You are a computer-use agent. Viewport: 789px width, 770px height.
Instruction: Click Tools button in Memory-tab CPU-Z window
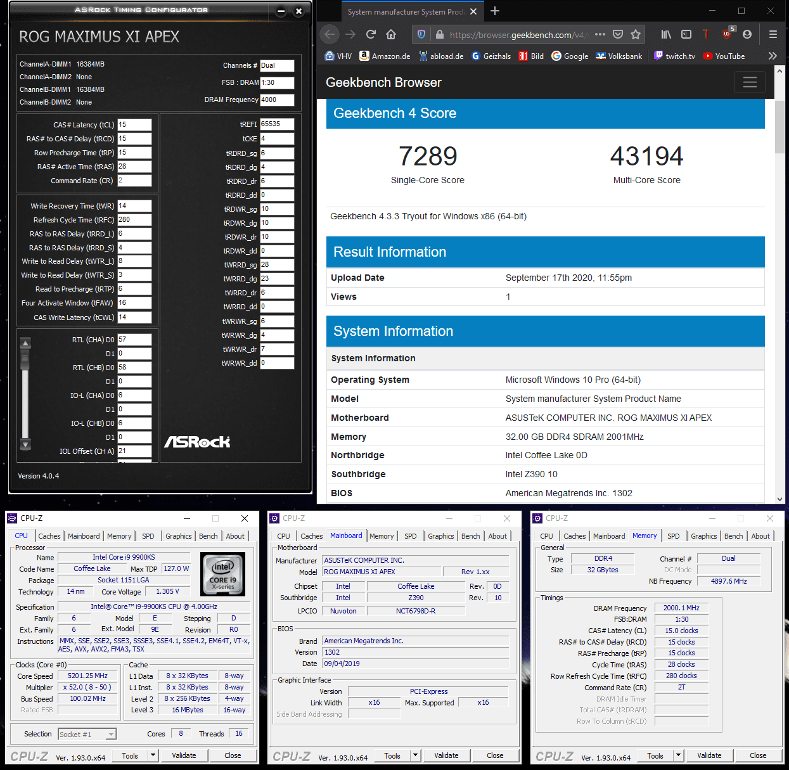pyautogui.click(x=655, y=755)
